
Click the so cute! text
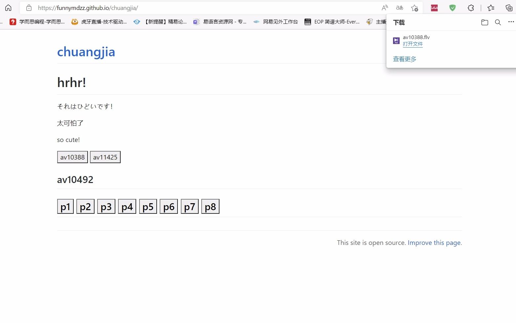(x=68, y=140)
